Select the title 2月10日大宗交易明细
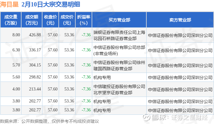214x124 pixels. pyautogui.click(x=51, y=4)
